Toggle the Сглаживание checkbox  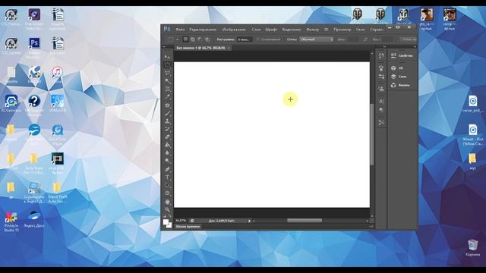click(x=257, y=39)
